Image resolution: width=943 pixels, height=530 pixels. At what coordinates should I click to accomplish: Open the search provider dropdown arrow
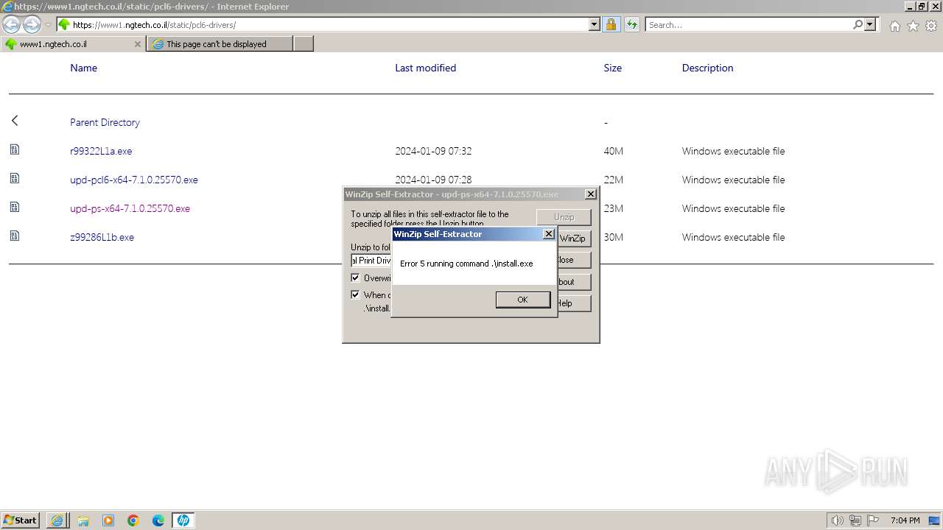(x=870, y=25)
